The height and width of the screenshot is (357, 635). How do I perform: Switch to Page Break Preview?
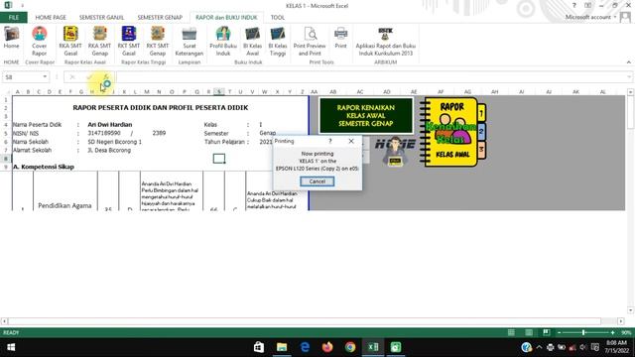click(x=547, y=332)
